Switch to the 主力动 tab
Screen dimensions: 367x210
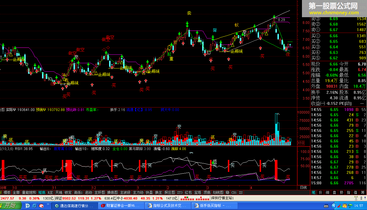pyautogui.click(x=138, y=193)
